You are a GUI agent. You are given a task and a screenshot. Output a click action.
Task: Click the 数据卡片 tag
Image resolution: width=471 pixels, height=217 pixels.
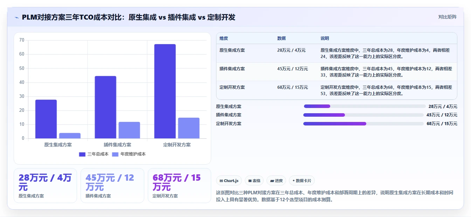click(x=302, y=181)
